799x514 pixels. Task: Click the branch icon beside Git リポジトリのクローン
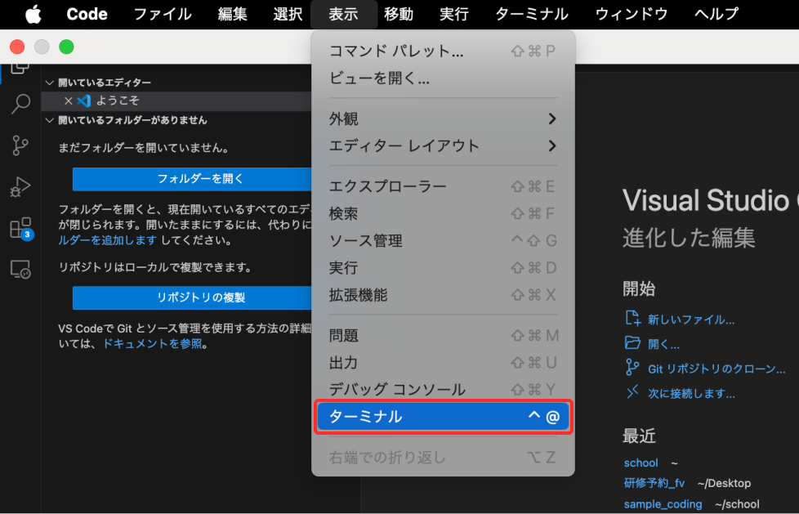(x=632, y=367)
